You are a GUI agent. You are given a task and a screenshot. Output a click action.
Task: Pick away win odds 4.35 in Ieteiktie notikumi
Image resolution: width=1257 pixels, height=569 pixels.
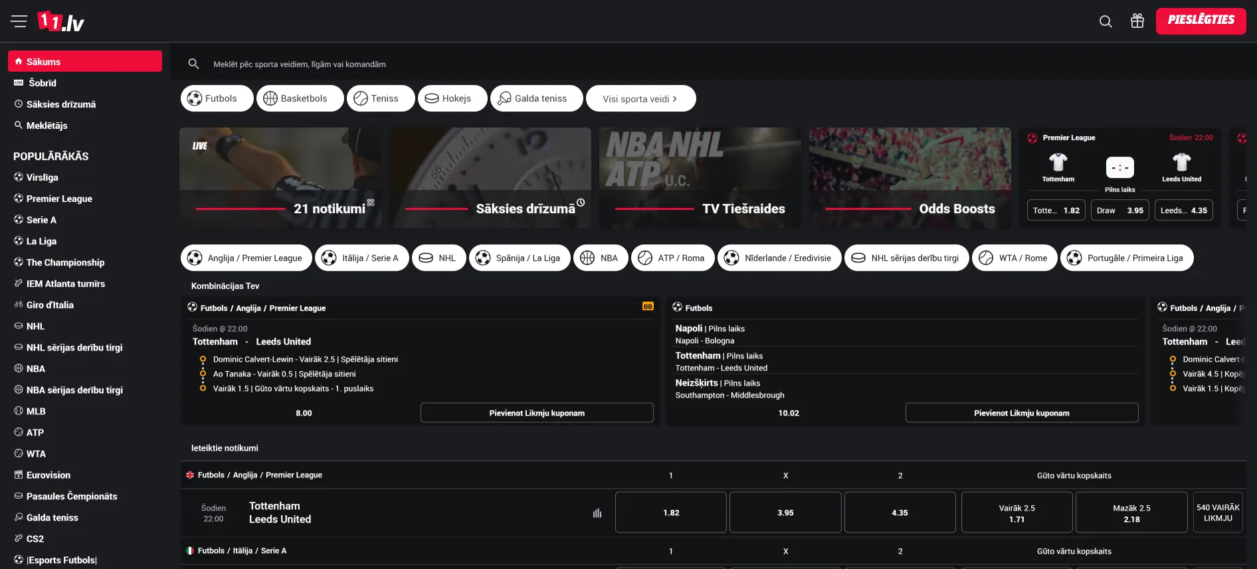pyautogui.click(x=900, y=513)
